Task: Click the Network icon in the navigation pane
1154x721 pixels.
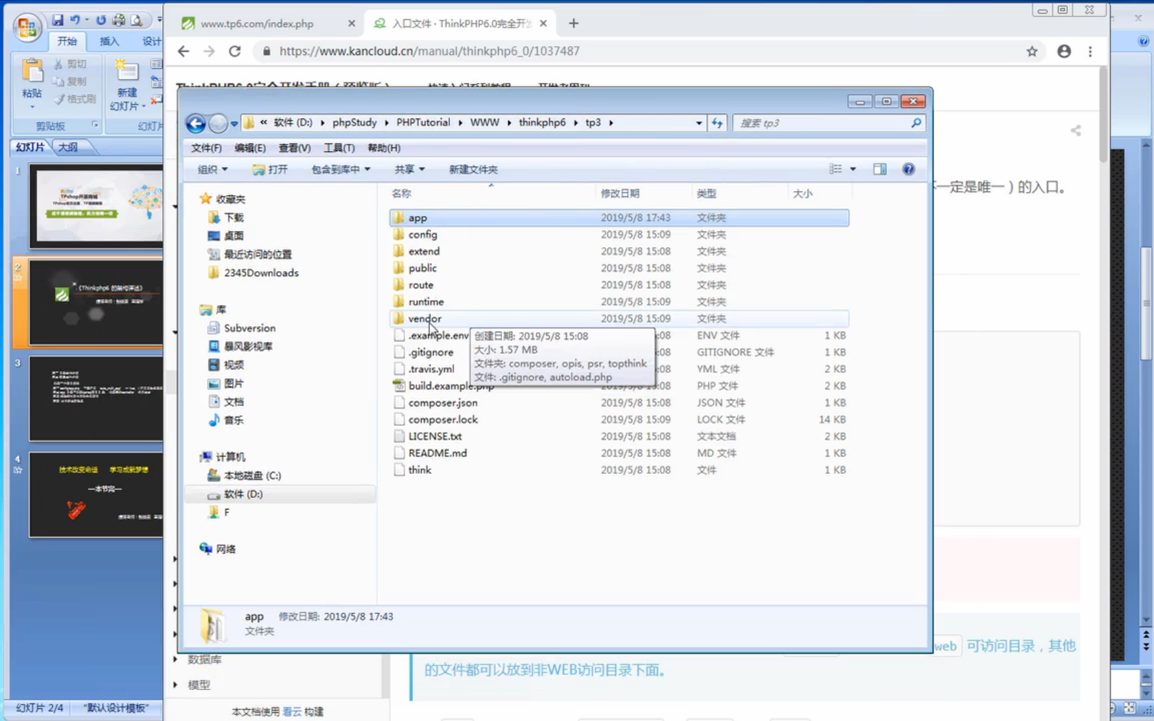Action: [x=205, y=548]
